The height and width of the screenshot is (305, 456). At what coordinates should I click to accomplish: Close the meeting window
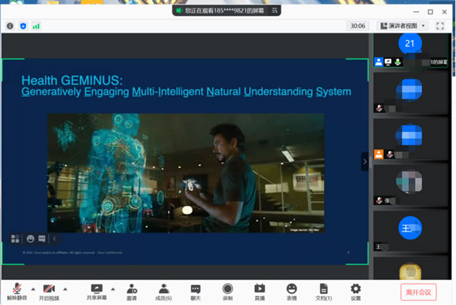coord(445,12)
